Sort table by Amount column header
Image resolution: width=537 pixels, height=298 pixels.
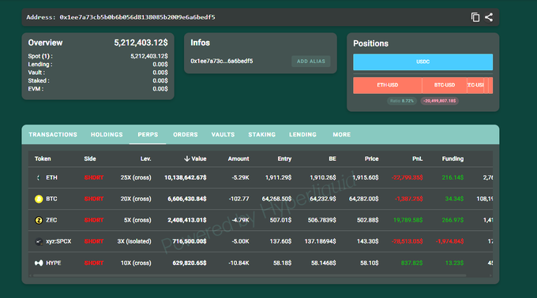click(x=238, y=158)
